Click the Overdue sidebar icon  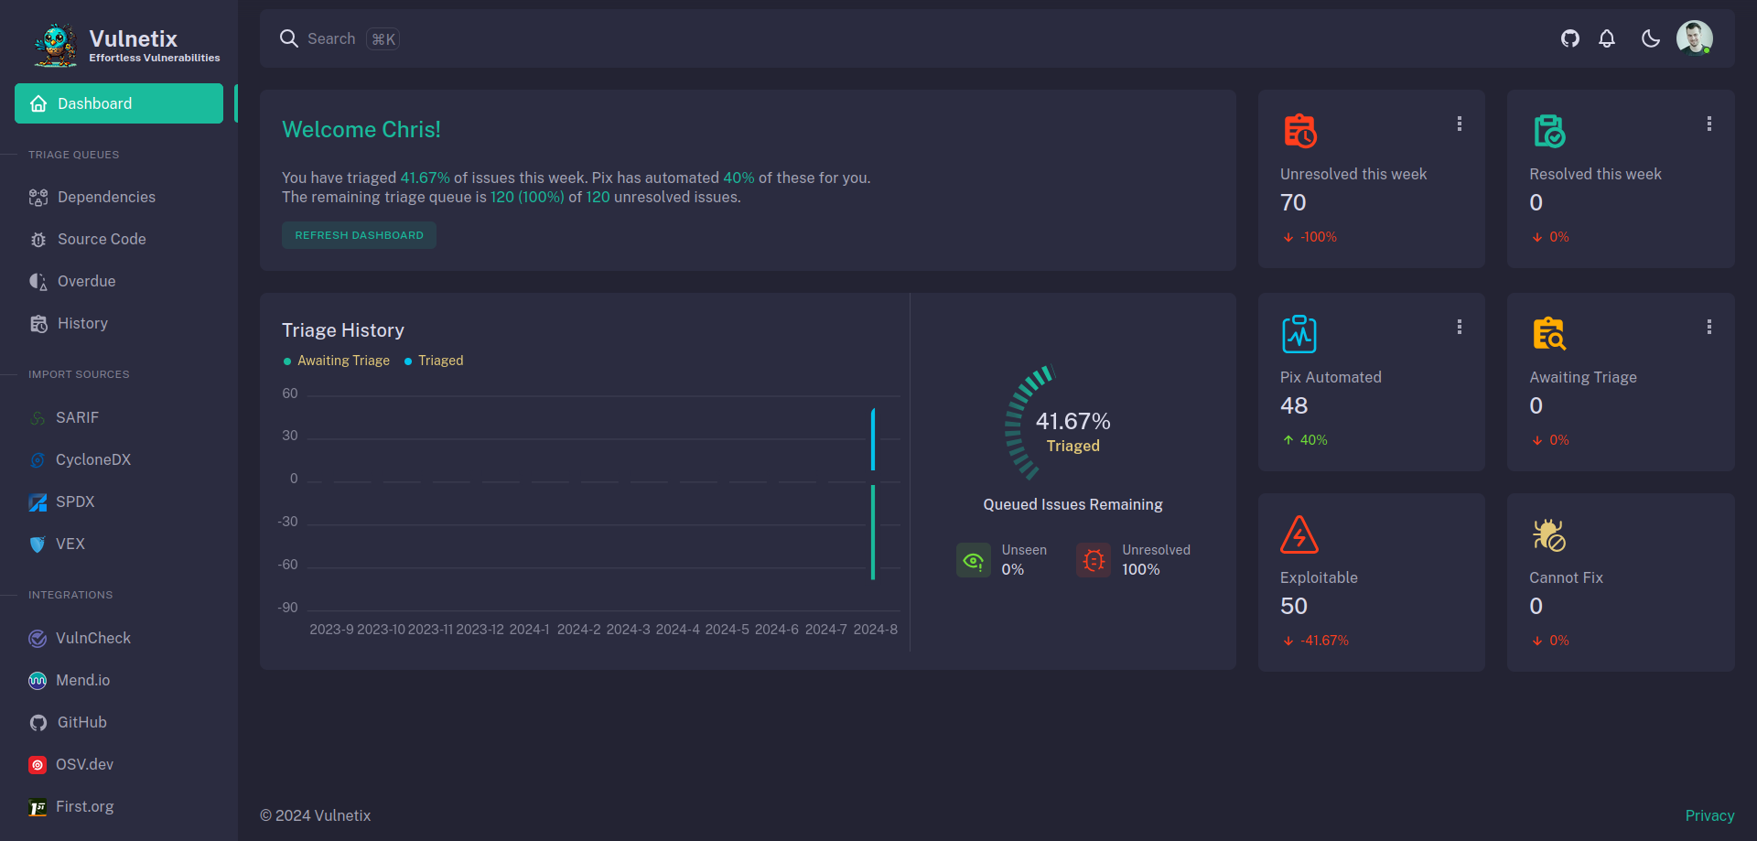click(38, 282)
